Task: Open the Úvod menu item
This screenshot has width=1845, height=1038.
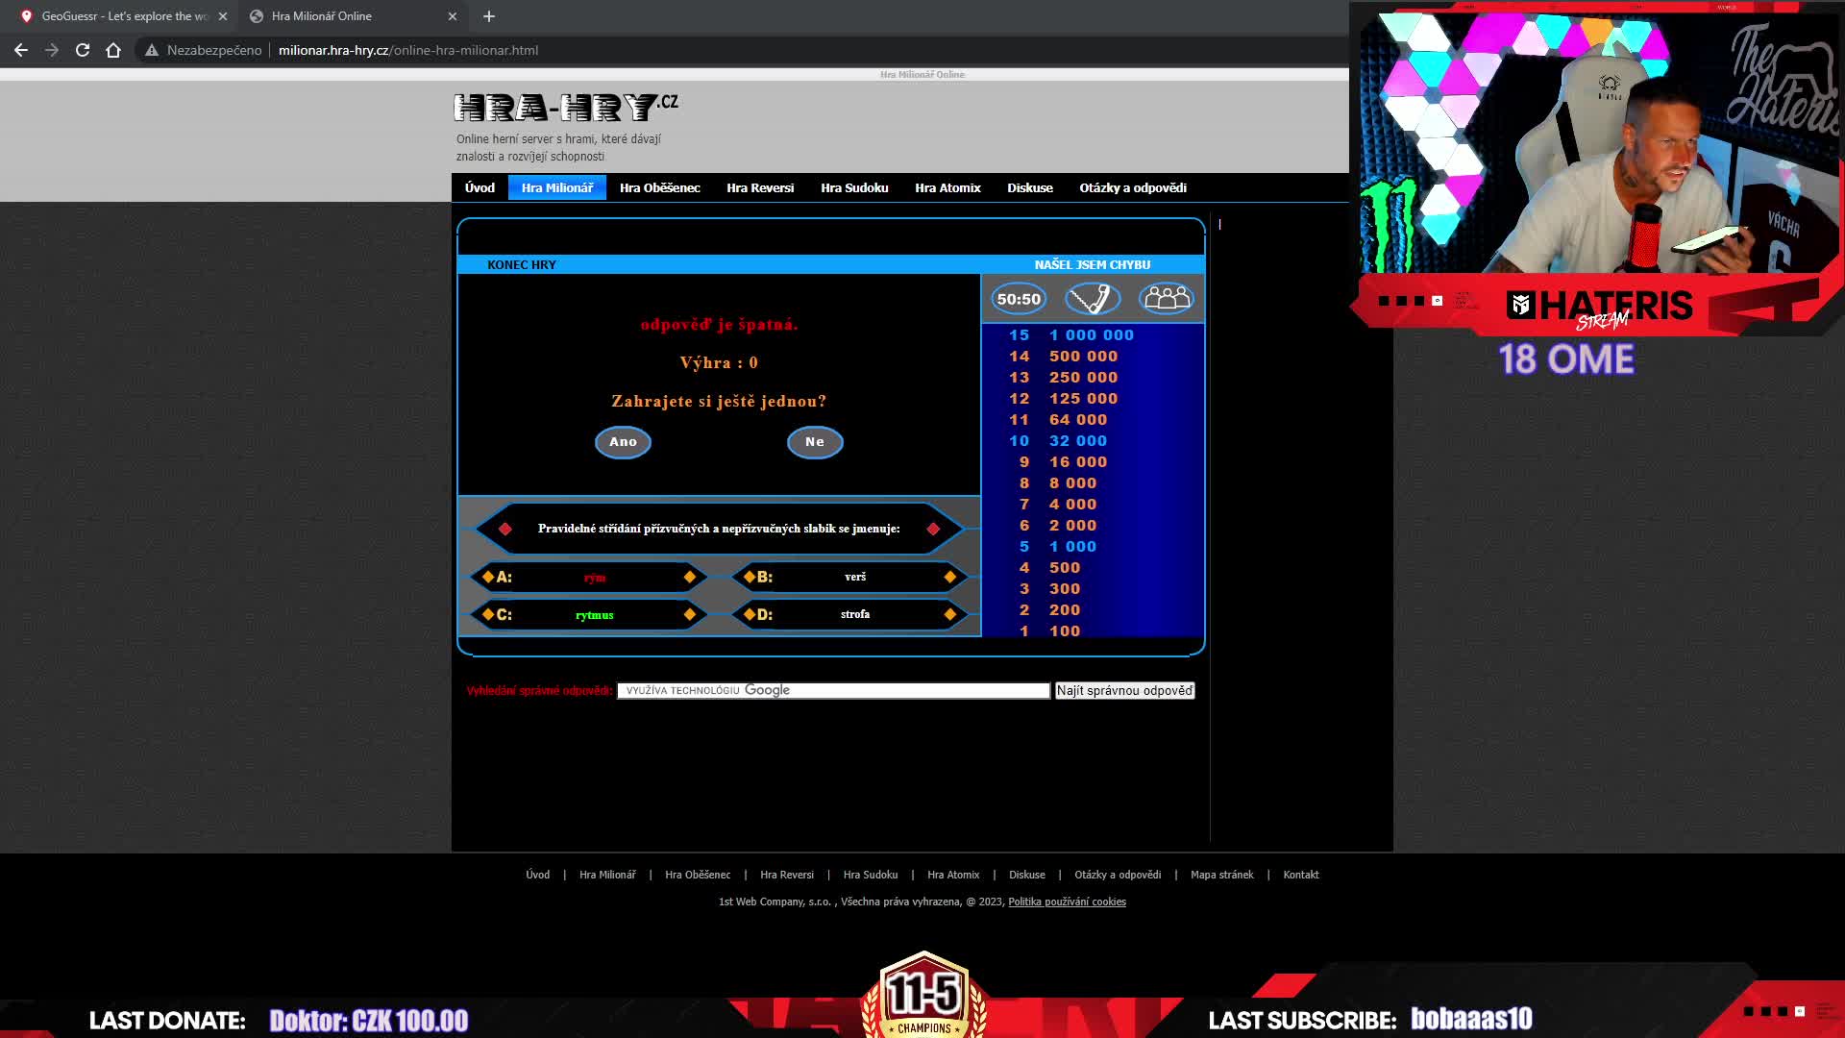Action: coord(480,187)
